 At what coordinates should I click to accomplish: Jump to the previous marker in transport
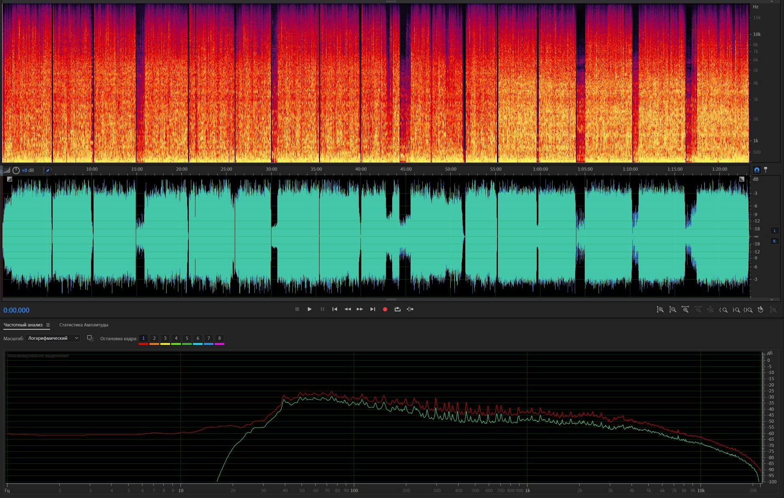click(335, 309)
